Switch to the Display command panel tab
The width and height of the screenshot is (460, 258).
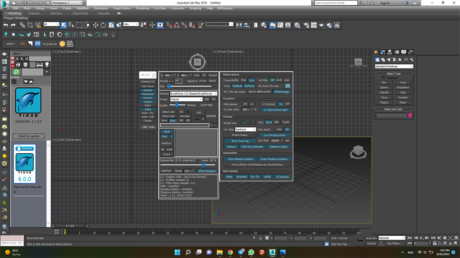point(404,52)
